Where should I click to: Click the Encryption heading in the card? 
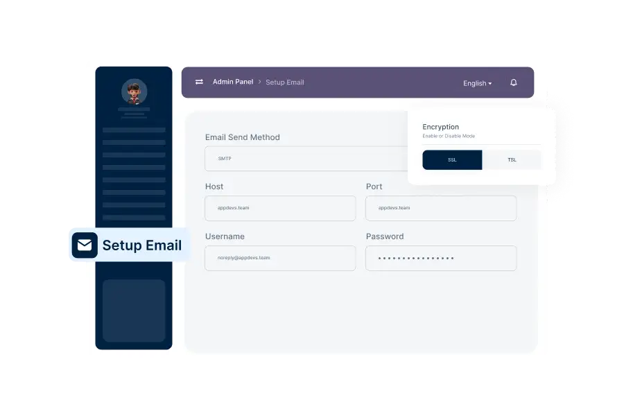pos(441,127)
